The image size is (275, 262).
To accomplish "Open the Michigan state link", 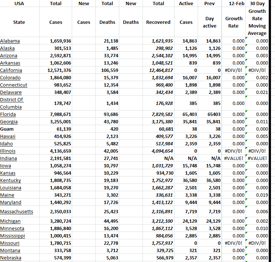I will (10, 221).
